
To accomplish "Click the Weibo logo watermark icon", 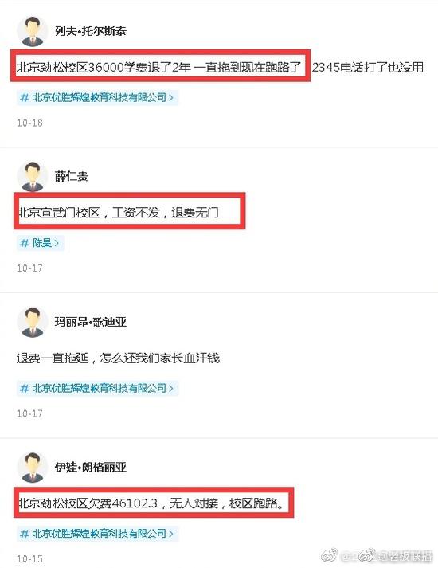I will pyautogui.click(x=329, y=554).
